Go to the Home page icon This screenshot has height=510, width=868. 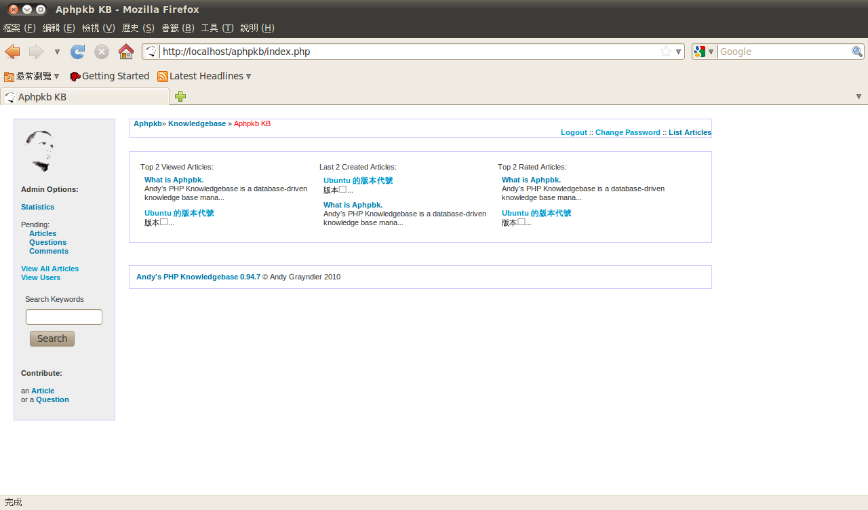pyautogui.click(x=126, y=52)
